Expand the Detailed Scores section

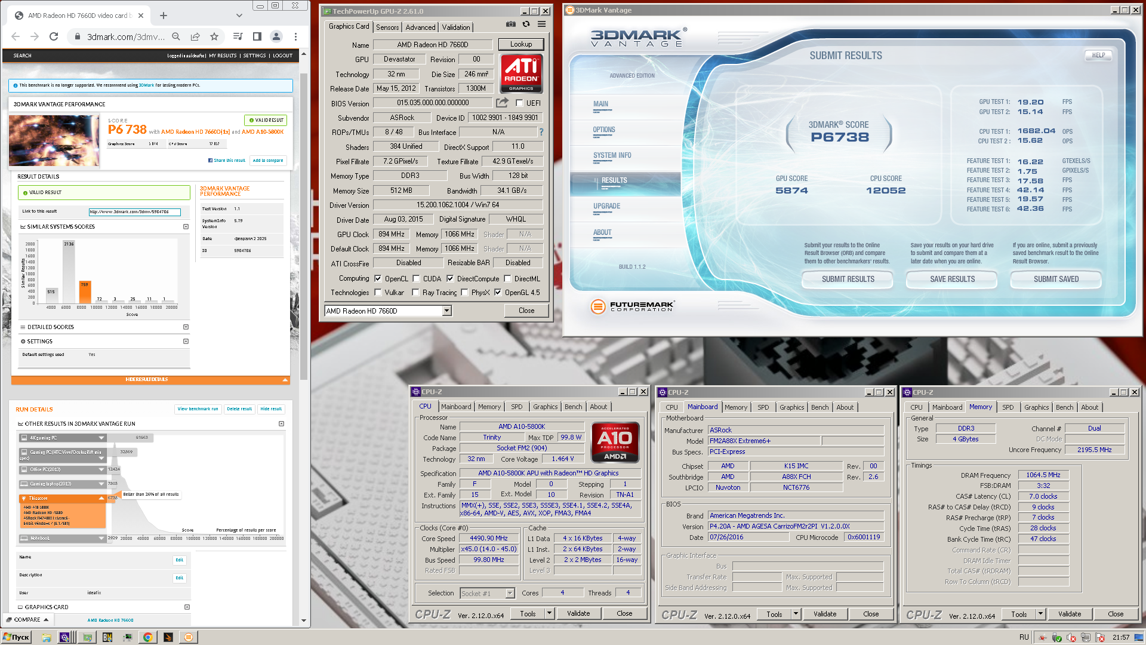[186, 327]
